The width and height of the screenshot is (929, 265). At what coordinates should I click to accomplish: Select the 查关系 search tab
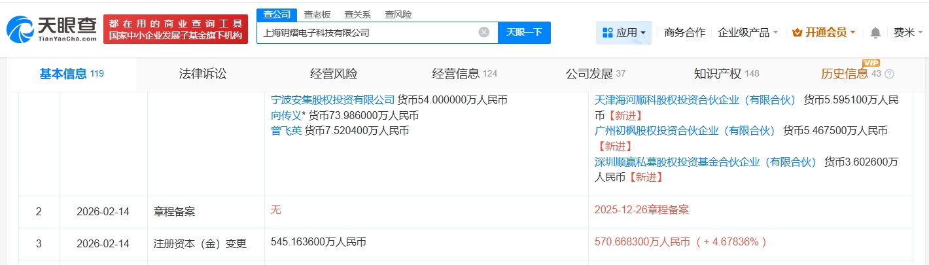358,14
